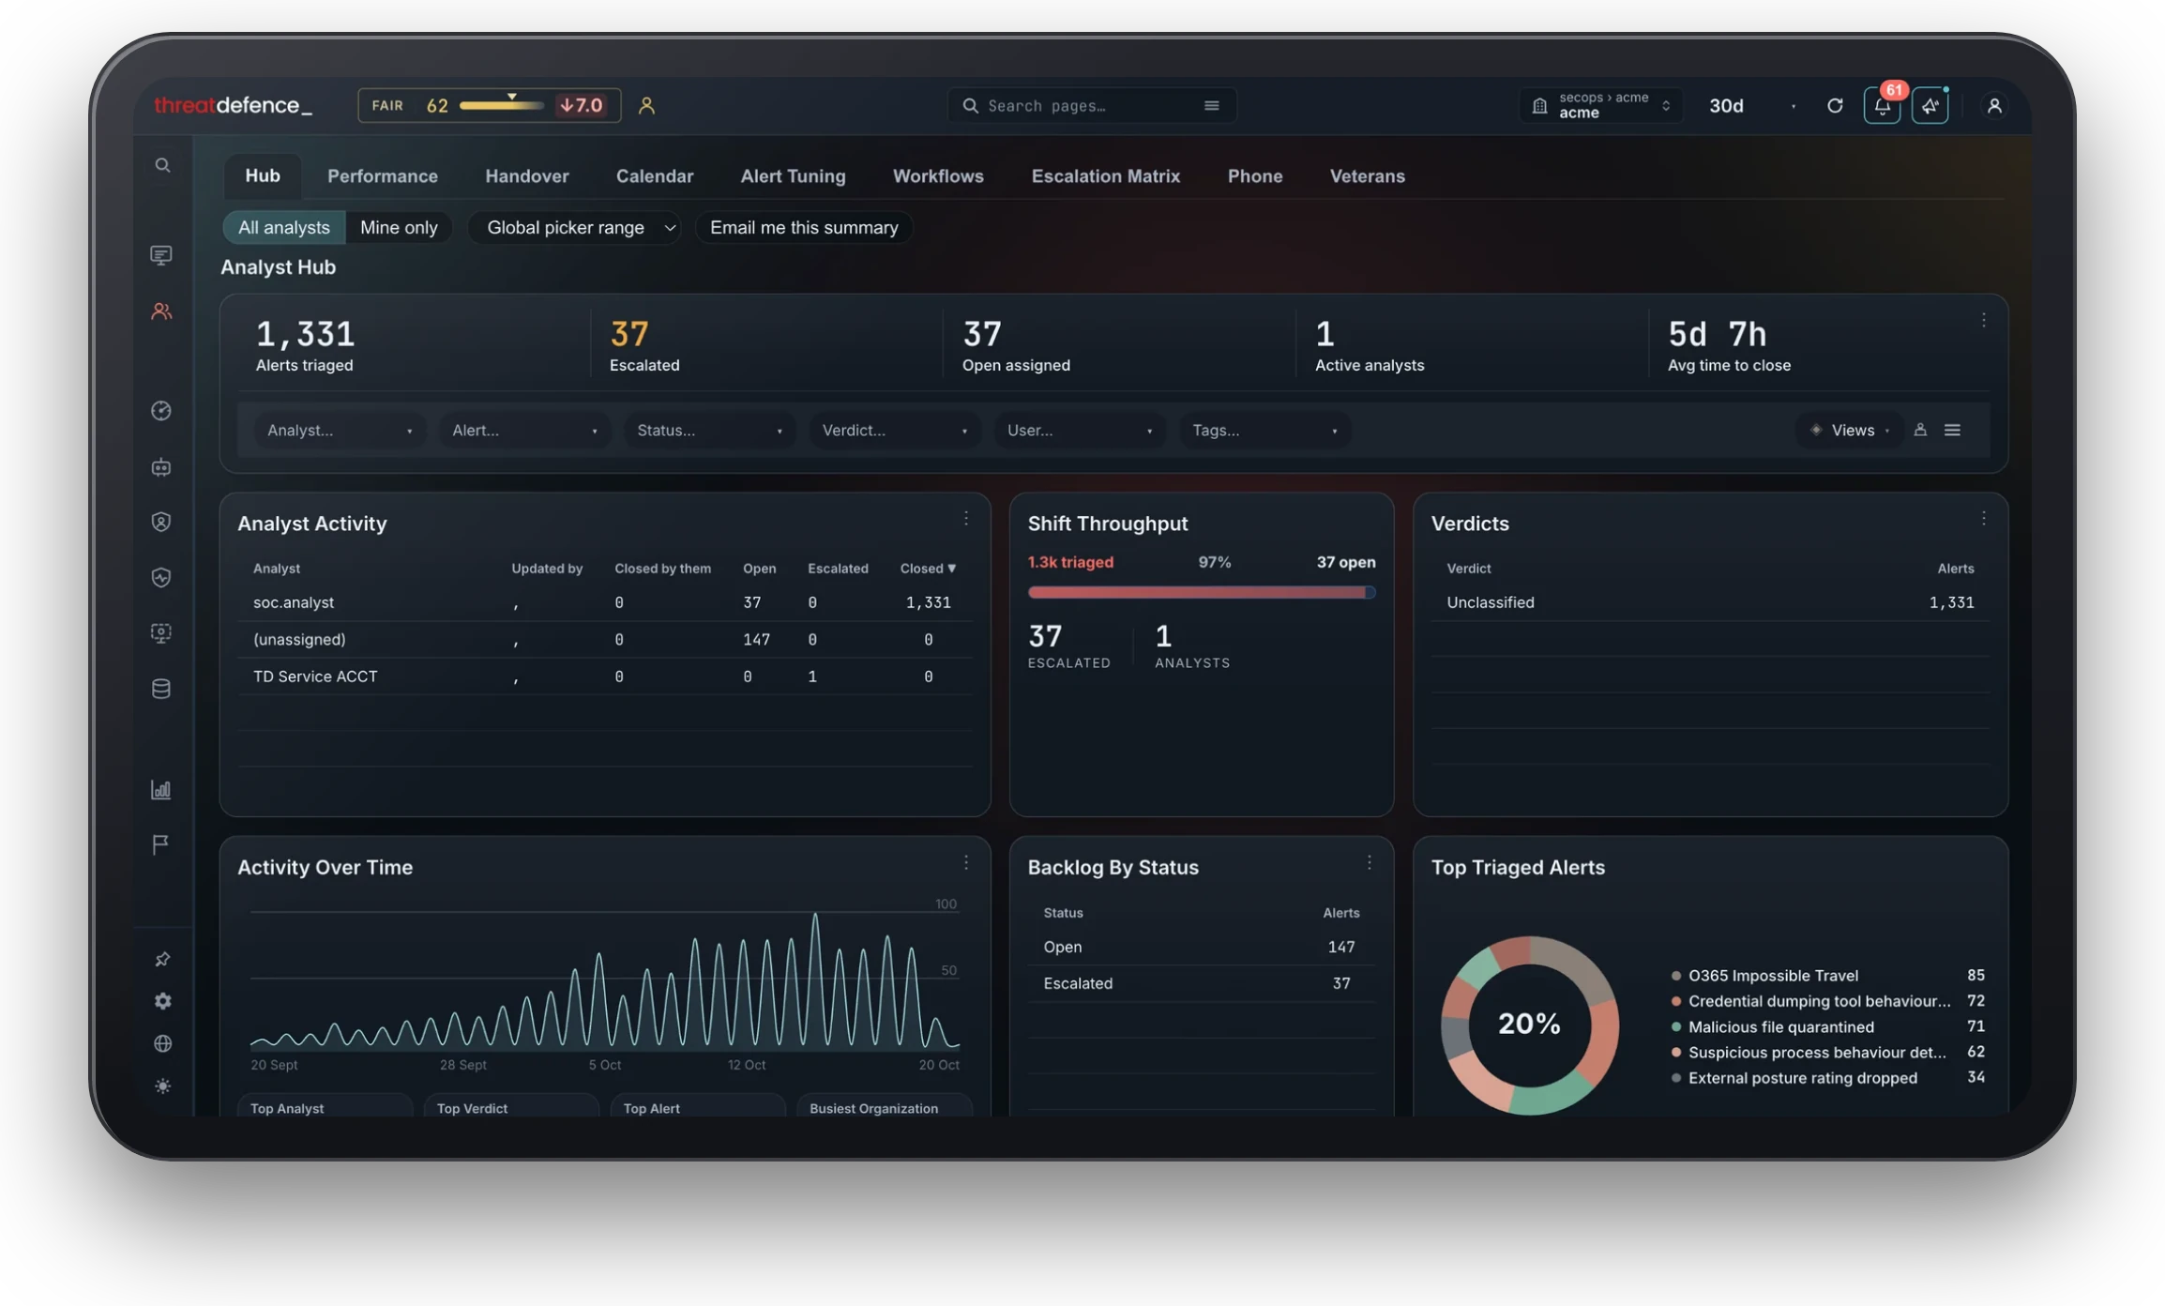Viewport: 2165px width, 1306px height.
Task: Open Analyst Activity three-dot menu
Action: [x=965, y=518]
